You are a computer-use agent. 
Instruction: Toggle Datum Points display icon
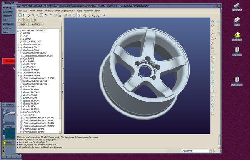(93, 15)
